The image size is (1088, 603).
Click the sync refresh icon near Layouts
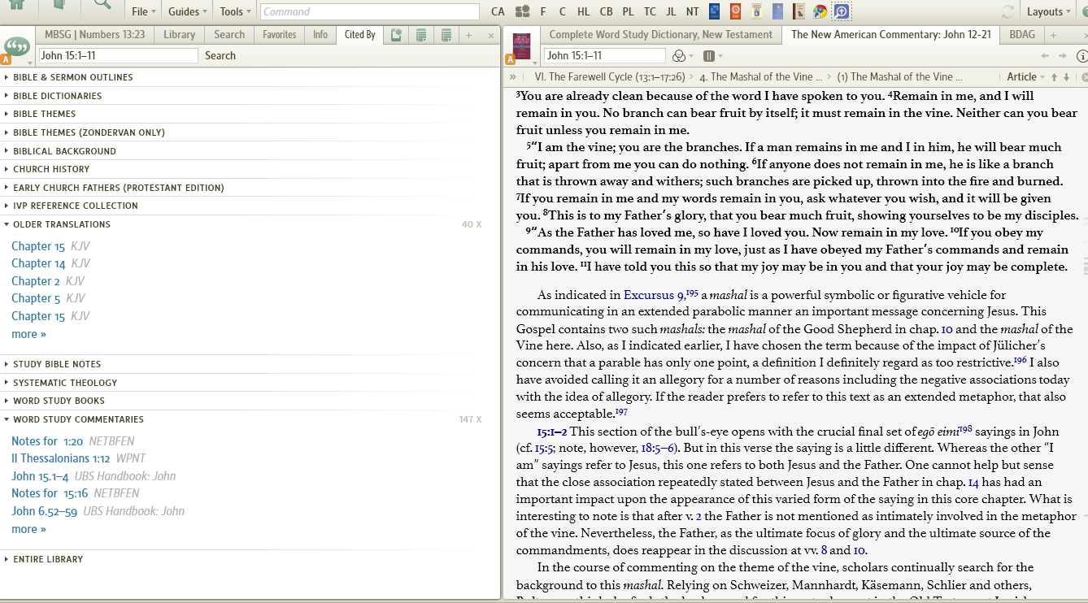(x=1008, y=11)
